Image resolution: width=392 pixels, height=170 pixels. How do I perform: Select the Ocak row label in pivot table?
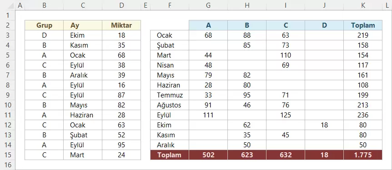pos(170,35)
